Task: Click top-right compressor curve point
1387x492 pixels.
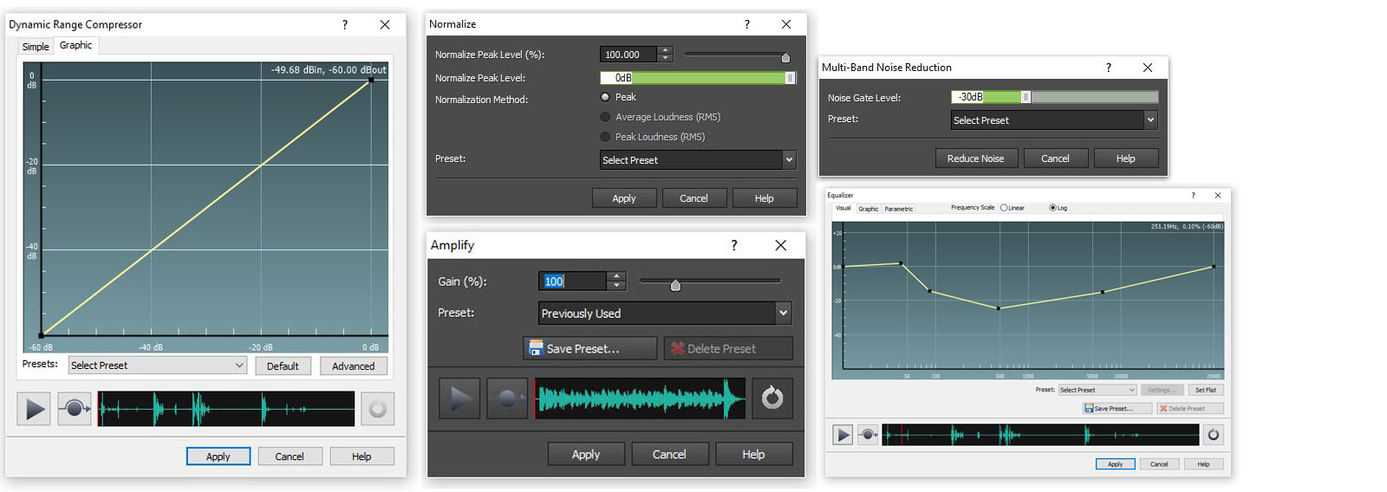Action: (x=371, y=80)
